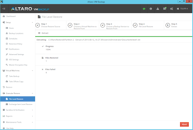Open Advanced Settings in sidebar
This screenshot has height=130, width=193.
click(16, 54)
